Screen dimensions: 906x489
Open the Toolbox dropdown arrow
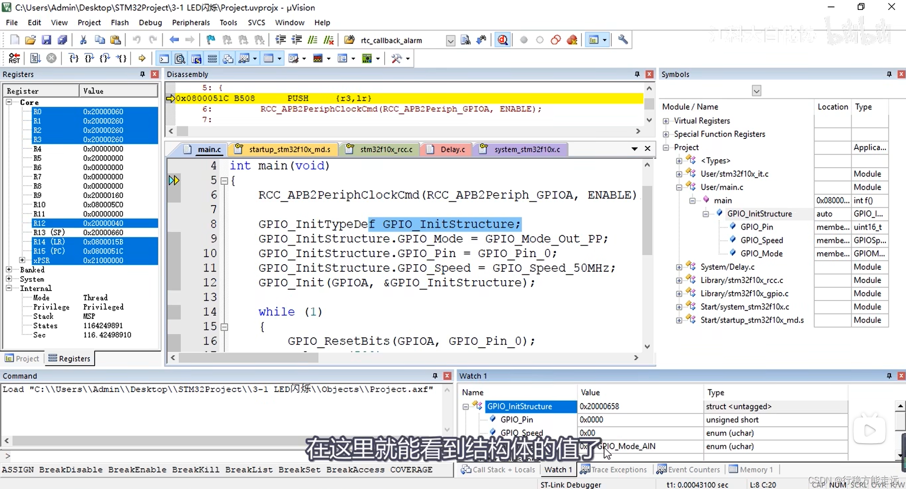[408, 59]
